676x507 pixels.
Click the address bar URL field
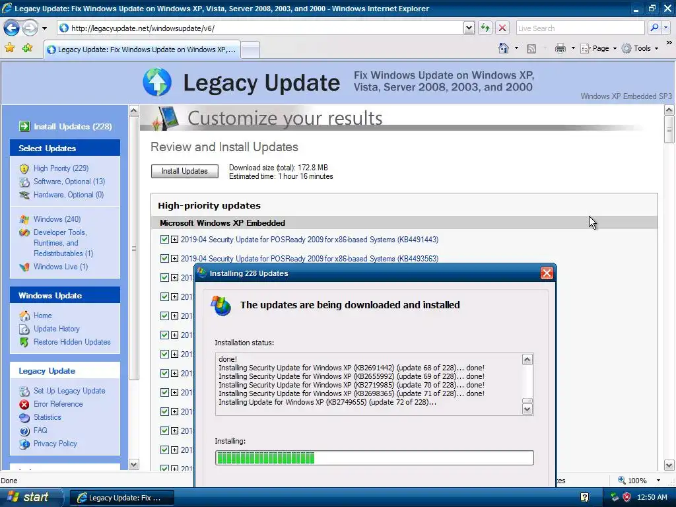point(260,28)
